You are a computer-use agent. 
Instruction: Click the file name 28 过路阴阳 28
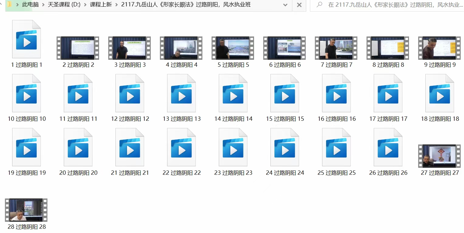[x=27, y=227]
